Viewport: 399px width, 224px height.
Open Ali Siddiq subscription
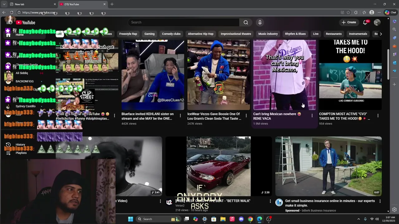(22, 73)
